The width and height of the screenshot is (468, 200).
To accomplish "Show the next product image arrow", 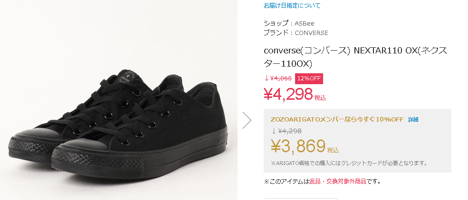I will pyautogui.click(x=247, y=120).
